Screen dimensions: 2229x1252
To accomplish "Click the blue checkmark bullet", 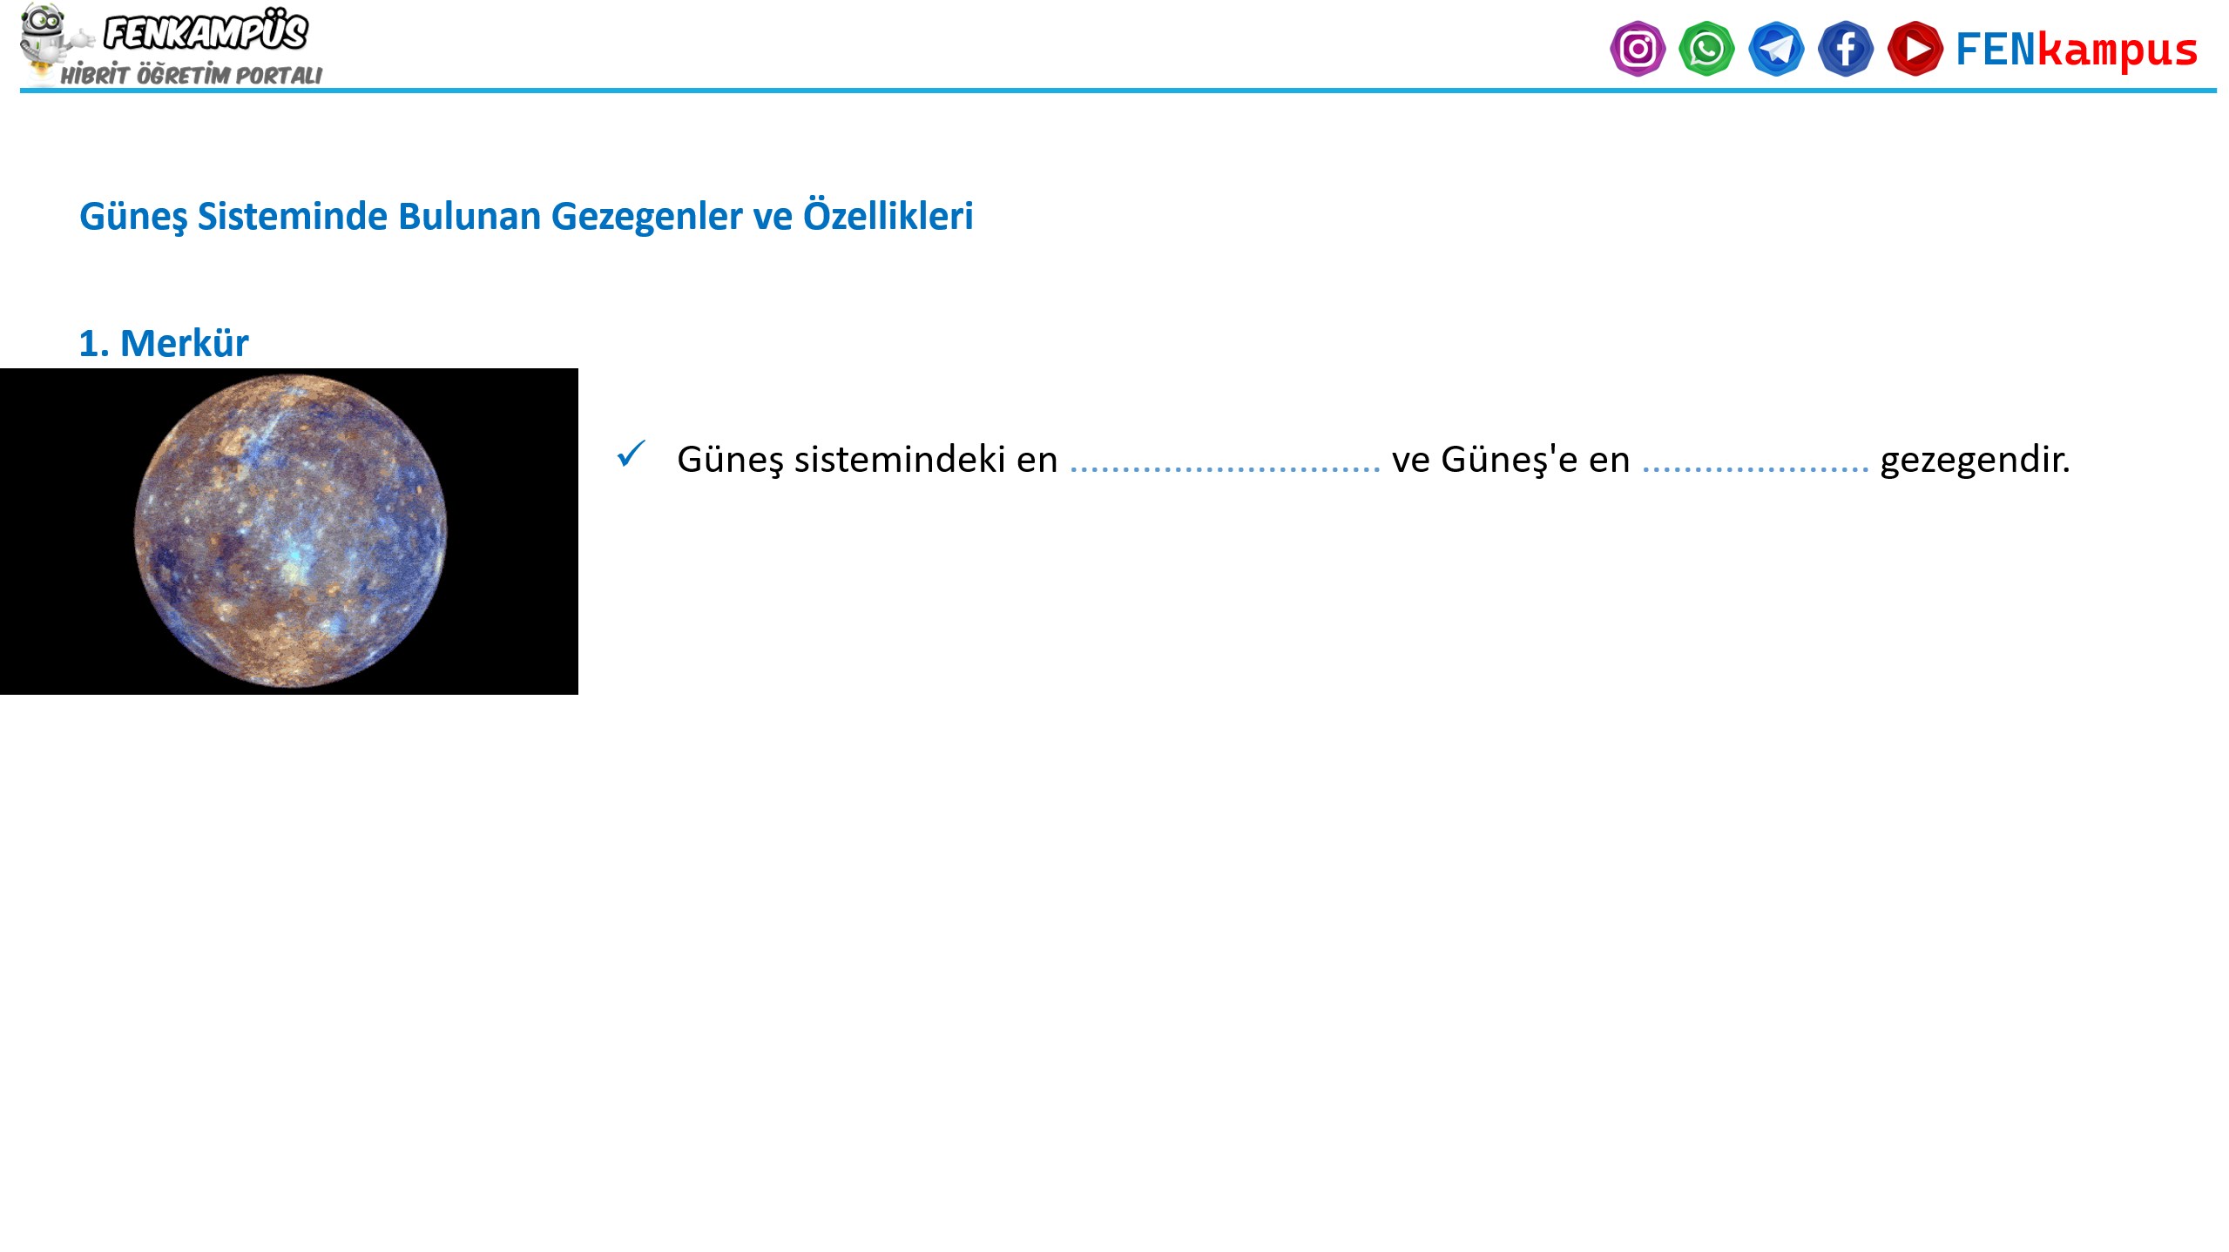I will 630,454.
